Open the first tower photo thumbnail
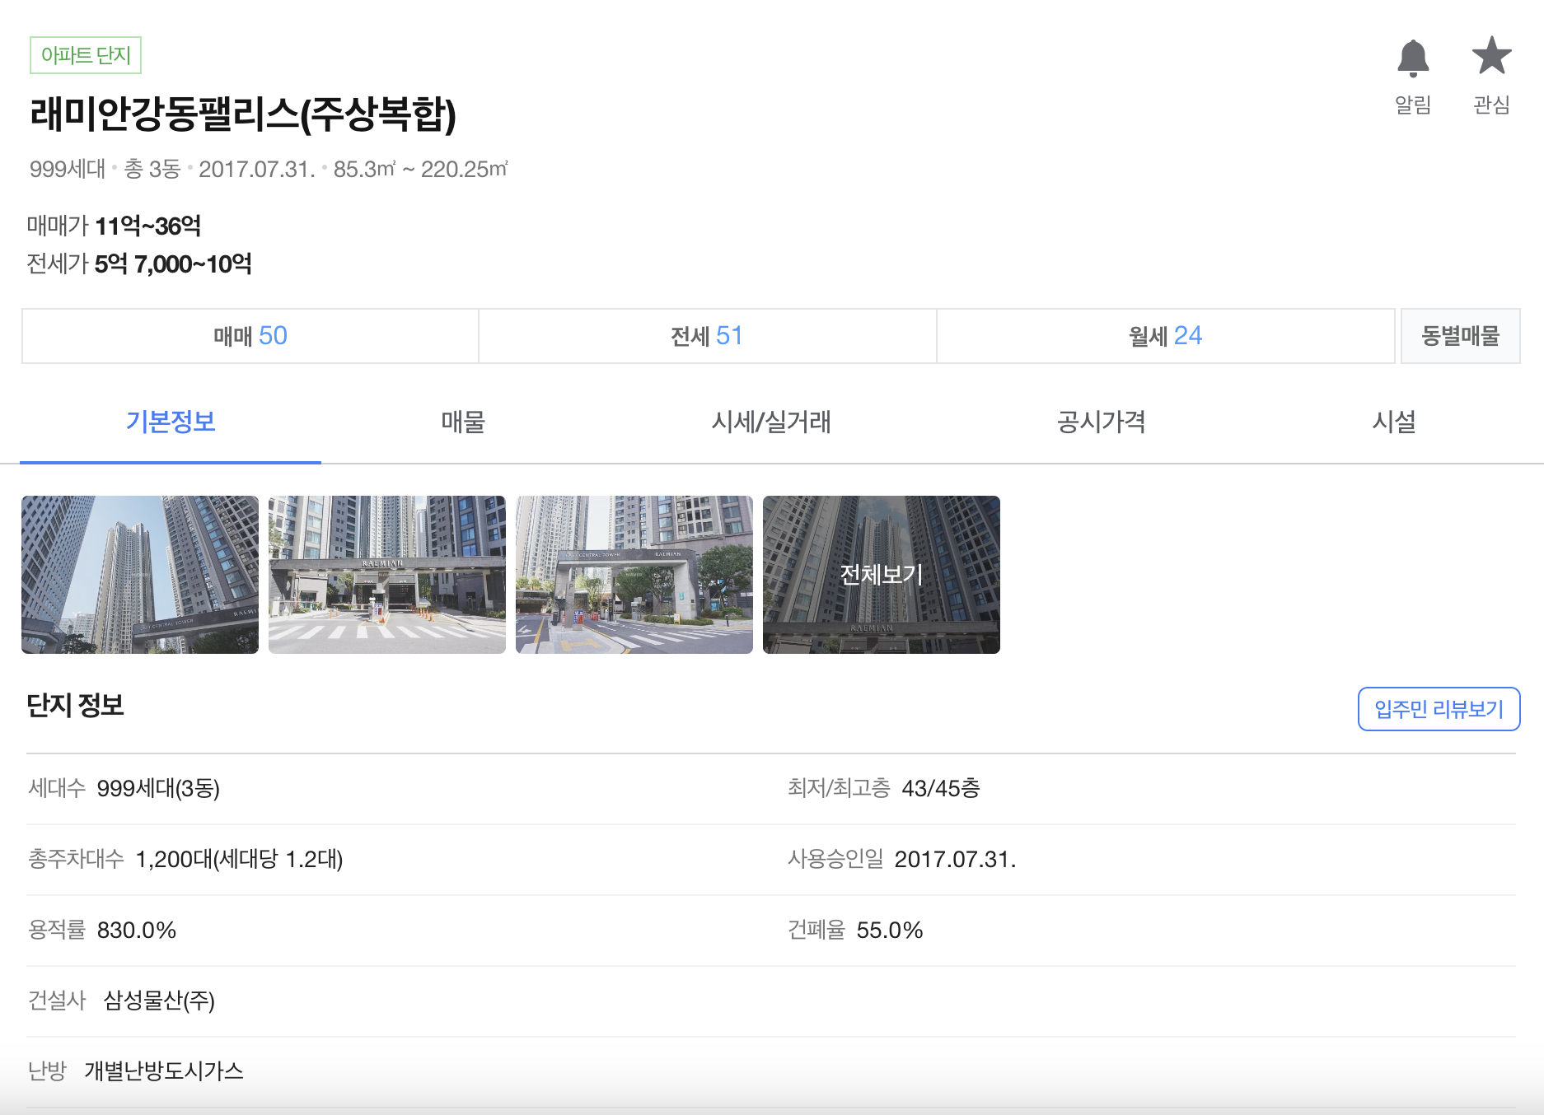Viewport: 1544px width, 1115px height. (x=140, y=575)
